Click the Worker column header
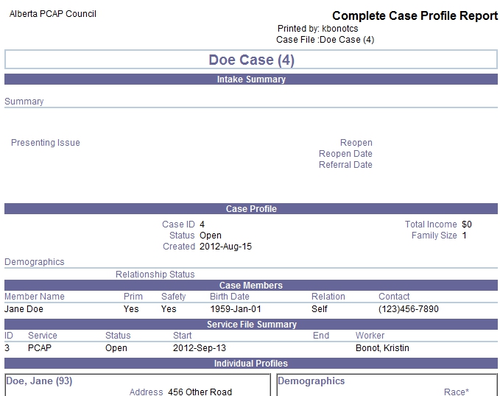 [370, 336]
